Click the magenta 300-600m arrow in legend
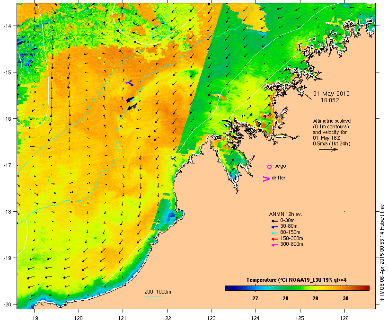The height and width of the screenshot is (322, 388). coord(274,245)
